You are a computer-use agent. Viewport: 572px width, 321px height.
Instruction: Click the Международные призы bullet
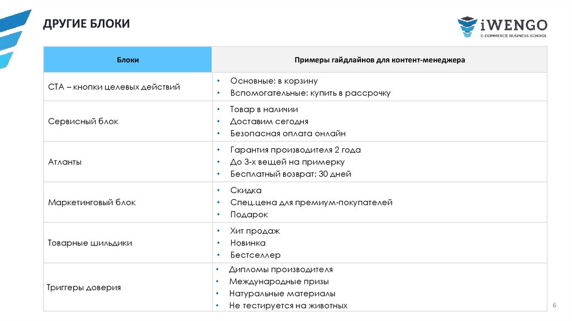point(279,281)
